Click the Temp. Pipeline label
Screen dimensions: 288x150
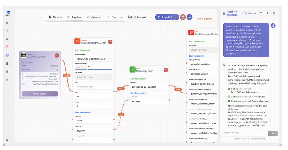pos(204,19)
